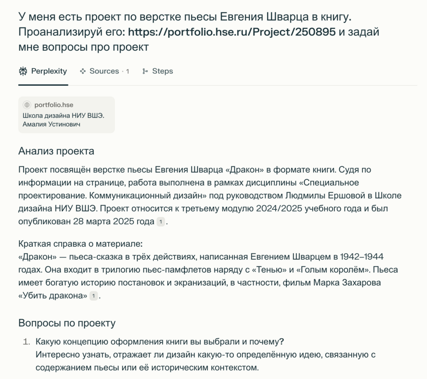Image resolution: width=427 pixels, height=379 pixels.
Task: Click the Sources count number 1
Action: 127,72
